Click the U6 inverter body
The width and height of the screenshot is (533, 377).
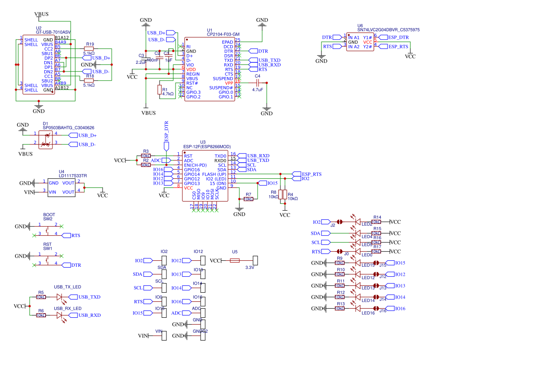pos(360,42)
